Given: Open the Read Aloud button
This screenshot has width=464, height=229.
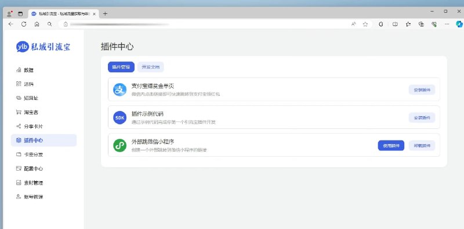Looking at the screenshot, I should pyautogui.click(x=354, y=24).
